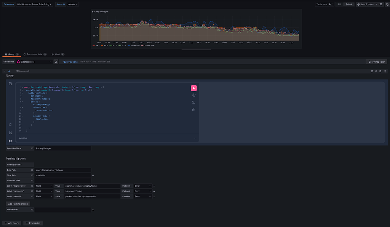
Task: Switch the panel from Actual to Fill
Action: (340, 4)
